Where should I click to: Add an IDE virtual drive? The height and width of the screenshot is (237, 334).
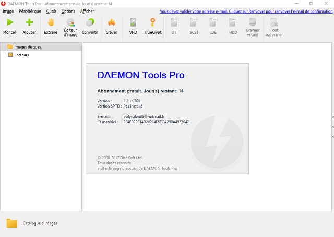pyautogui.click(x=213, y=22)
